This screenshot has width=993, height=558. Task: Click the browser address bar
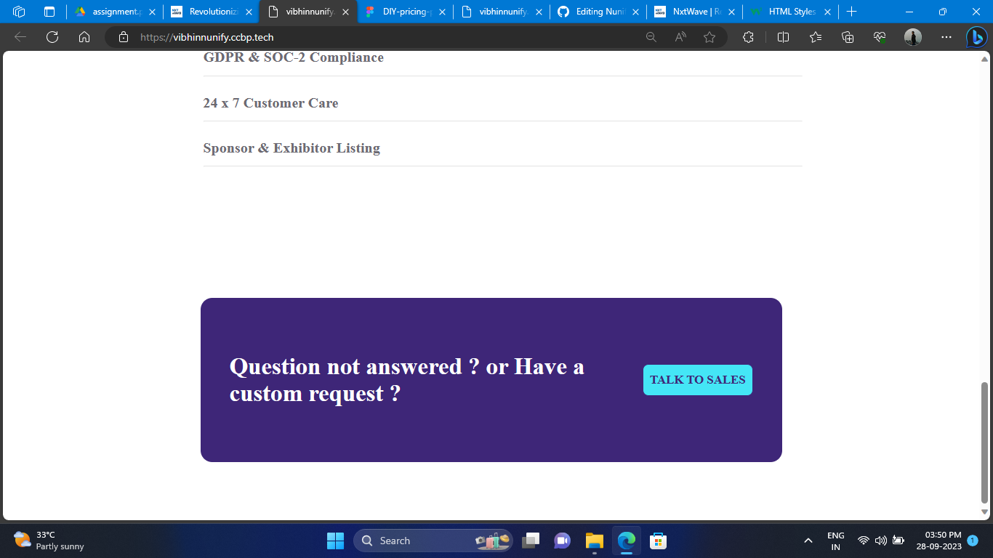point(363,36)
